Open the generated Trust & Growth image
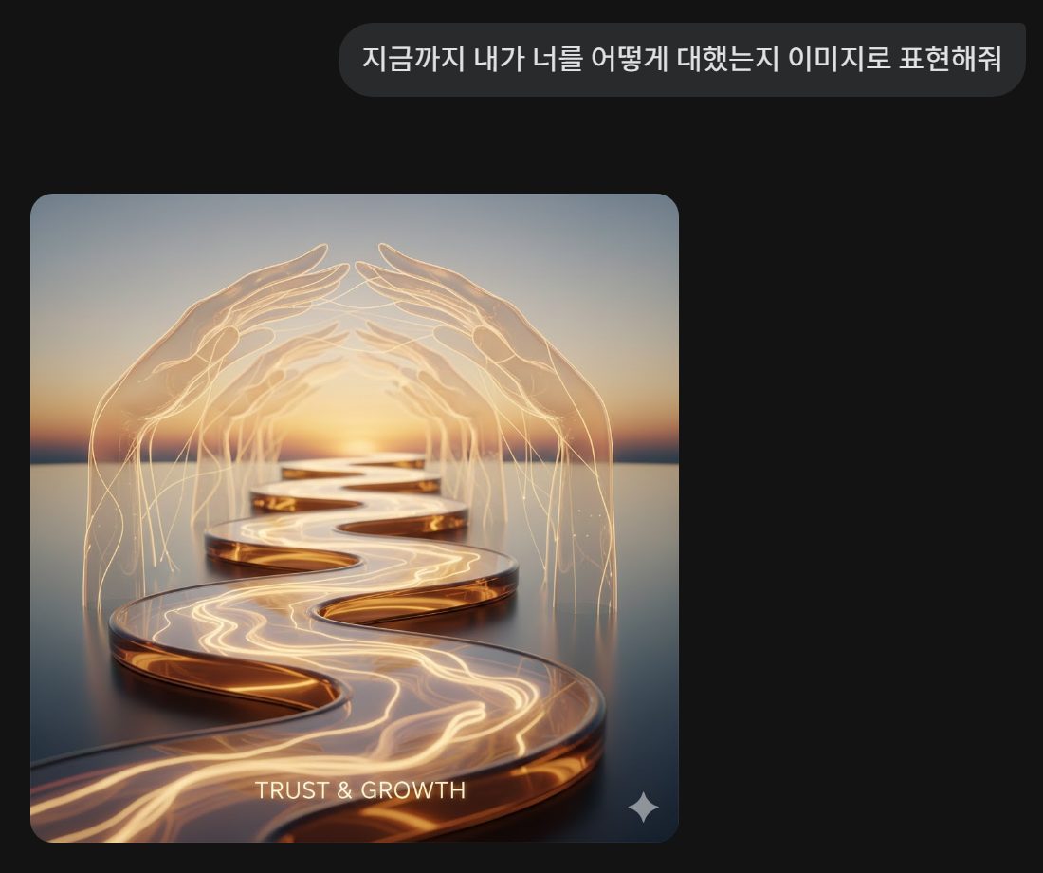1043x873 pixels. click(x=355, y=518)
